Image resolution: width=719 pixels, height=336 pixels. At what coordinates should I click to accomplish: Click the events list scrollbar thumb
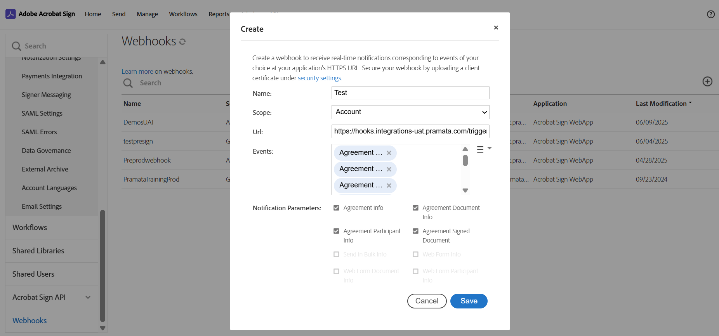(465, 161)
